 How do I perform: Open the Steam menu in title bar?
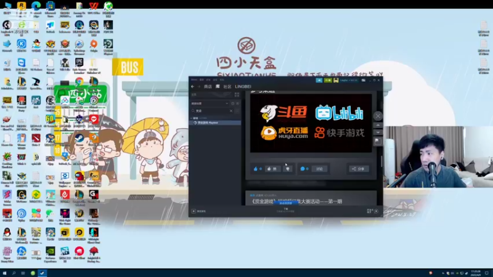[194, 80]
